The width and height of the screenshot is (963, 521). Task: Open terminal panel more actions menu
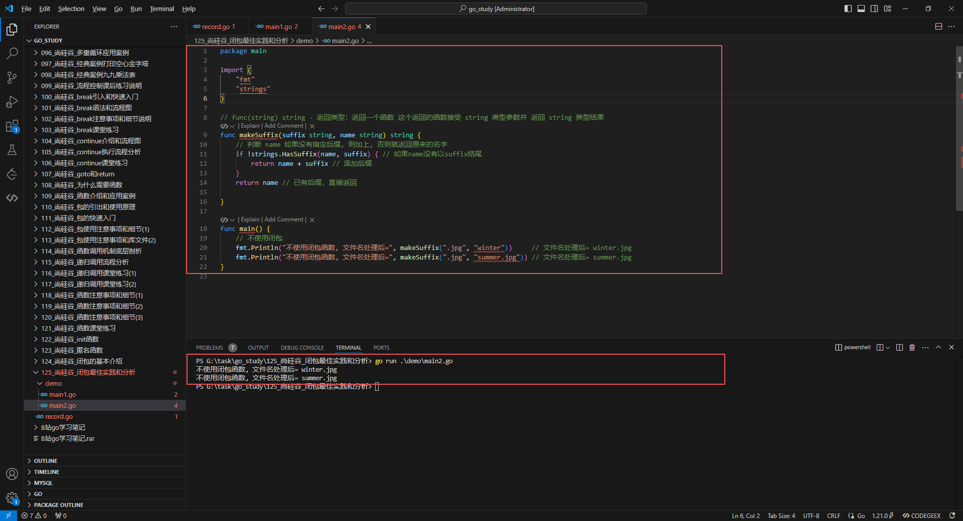[x=925, y=347]
